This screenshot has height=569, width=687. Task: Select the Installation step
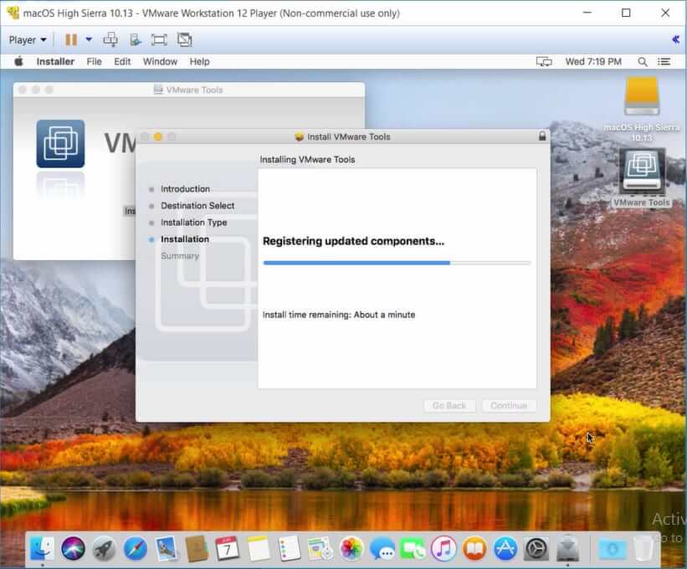click(x=184, y=239)
